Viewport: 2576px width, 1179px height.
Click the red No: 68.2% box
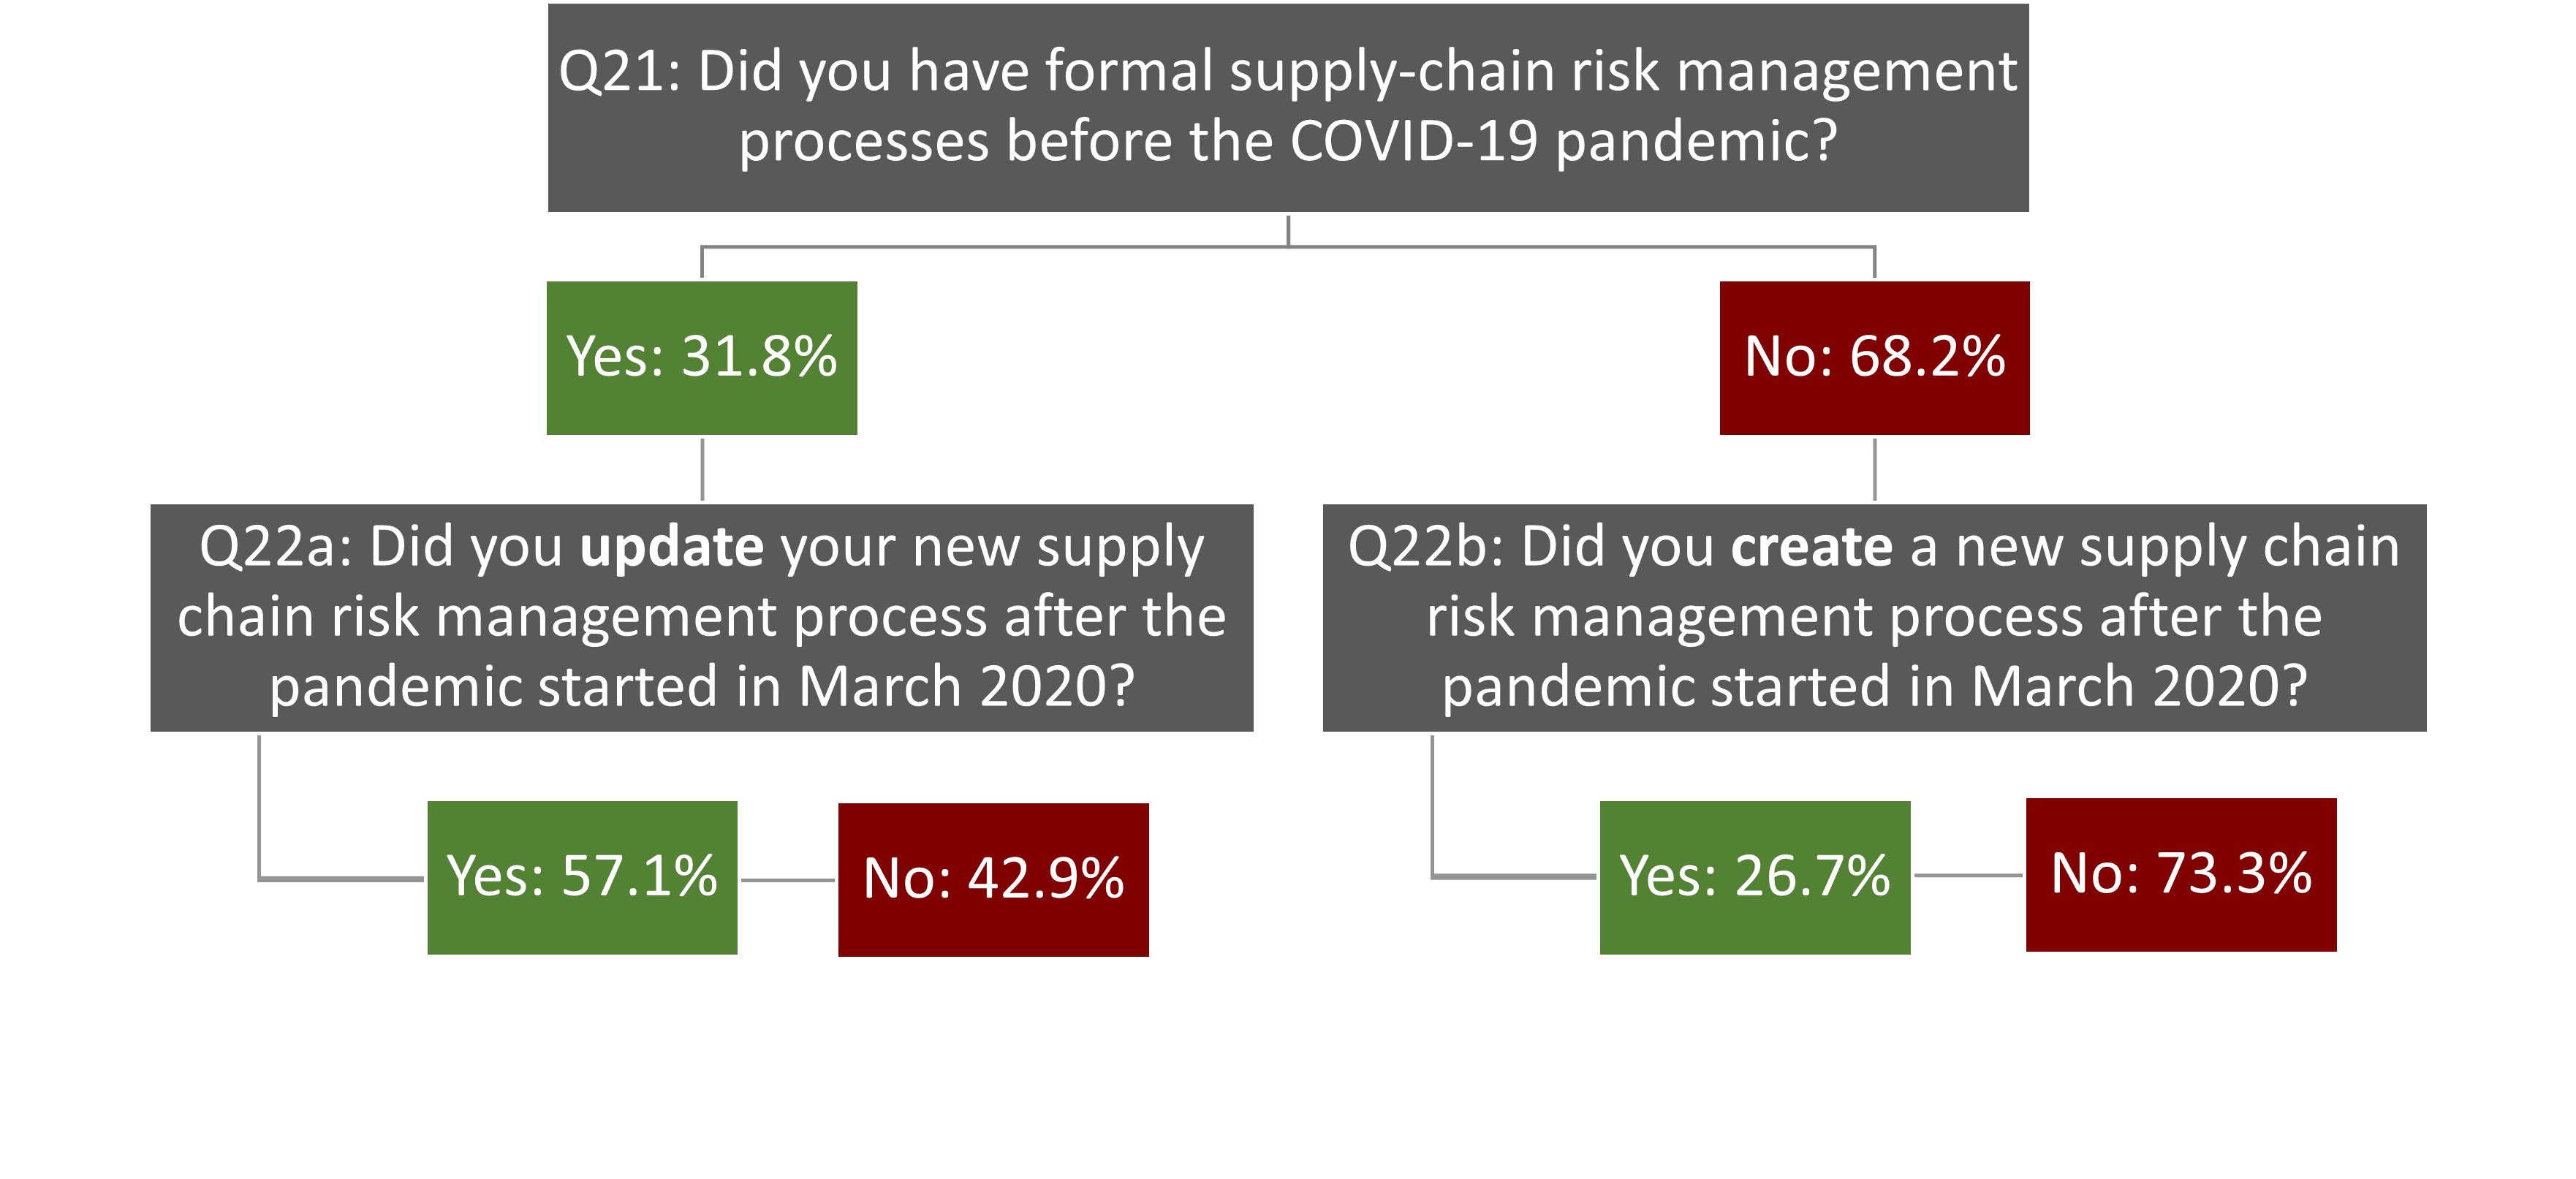coord(1874,358)
